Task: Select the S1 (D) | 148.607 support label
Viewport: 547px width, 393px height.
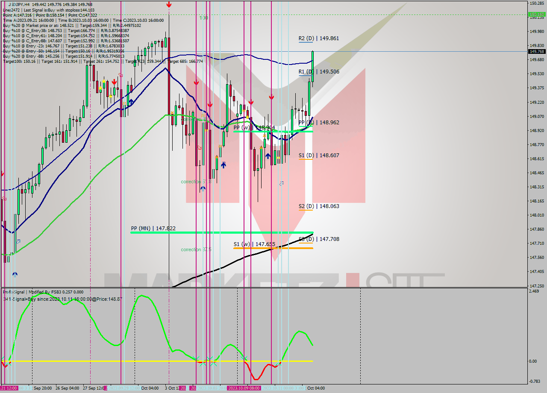Action: click(319, 155)
